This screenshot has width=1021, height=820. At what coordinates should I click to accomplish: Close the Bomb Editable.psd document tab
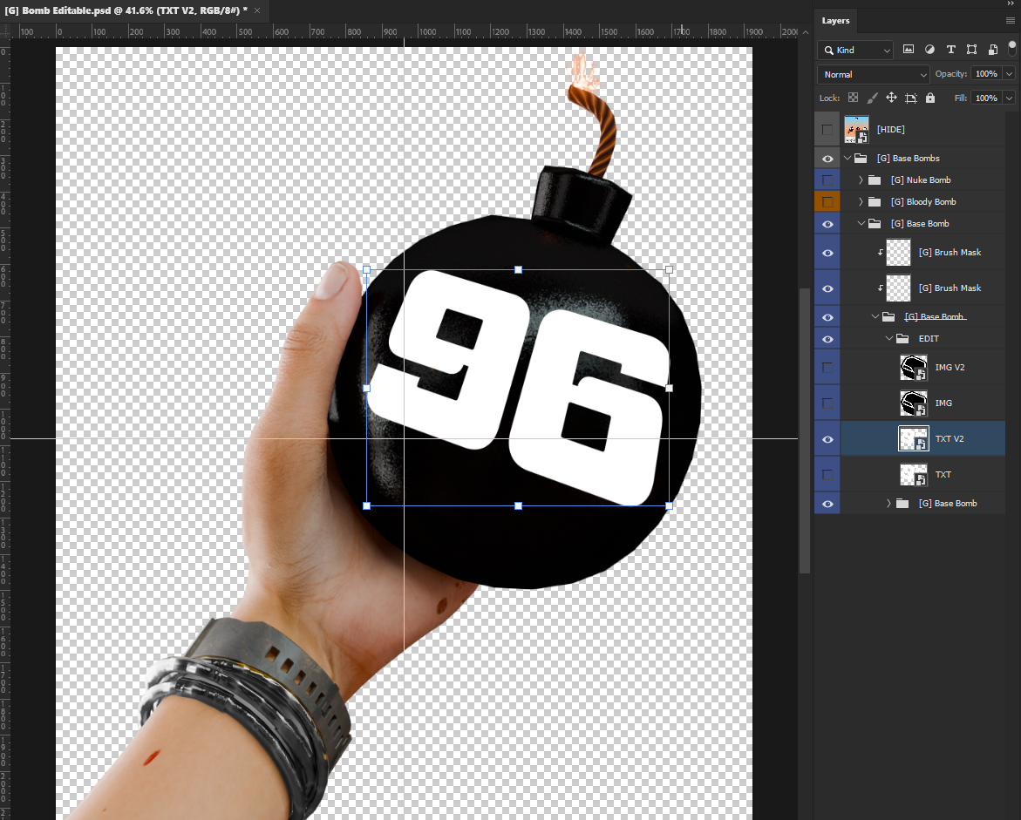257,10
